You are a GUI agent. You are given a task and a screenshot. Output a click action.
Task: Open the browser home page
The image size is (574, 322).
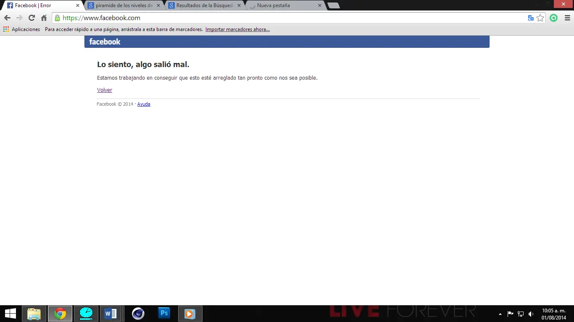(x=44, y=18)
